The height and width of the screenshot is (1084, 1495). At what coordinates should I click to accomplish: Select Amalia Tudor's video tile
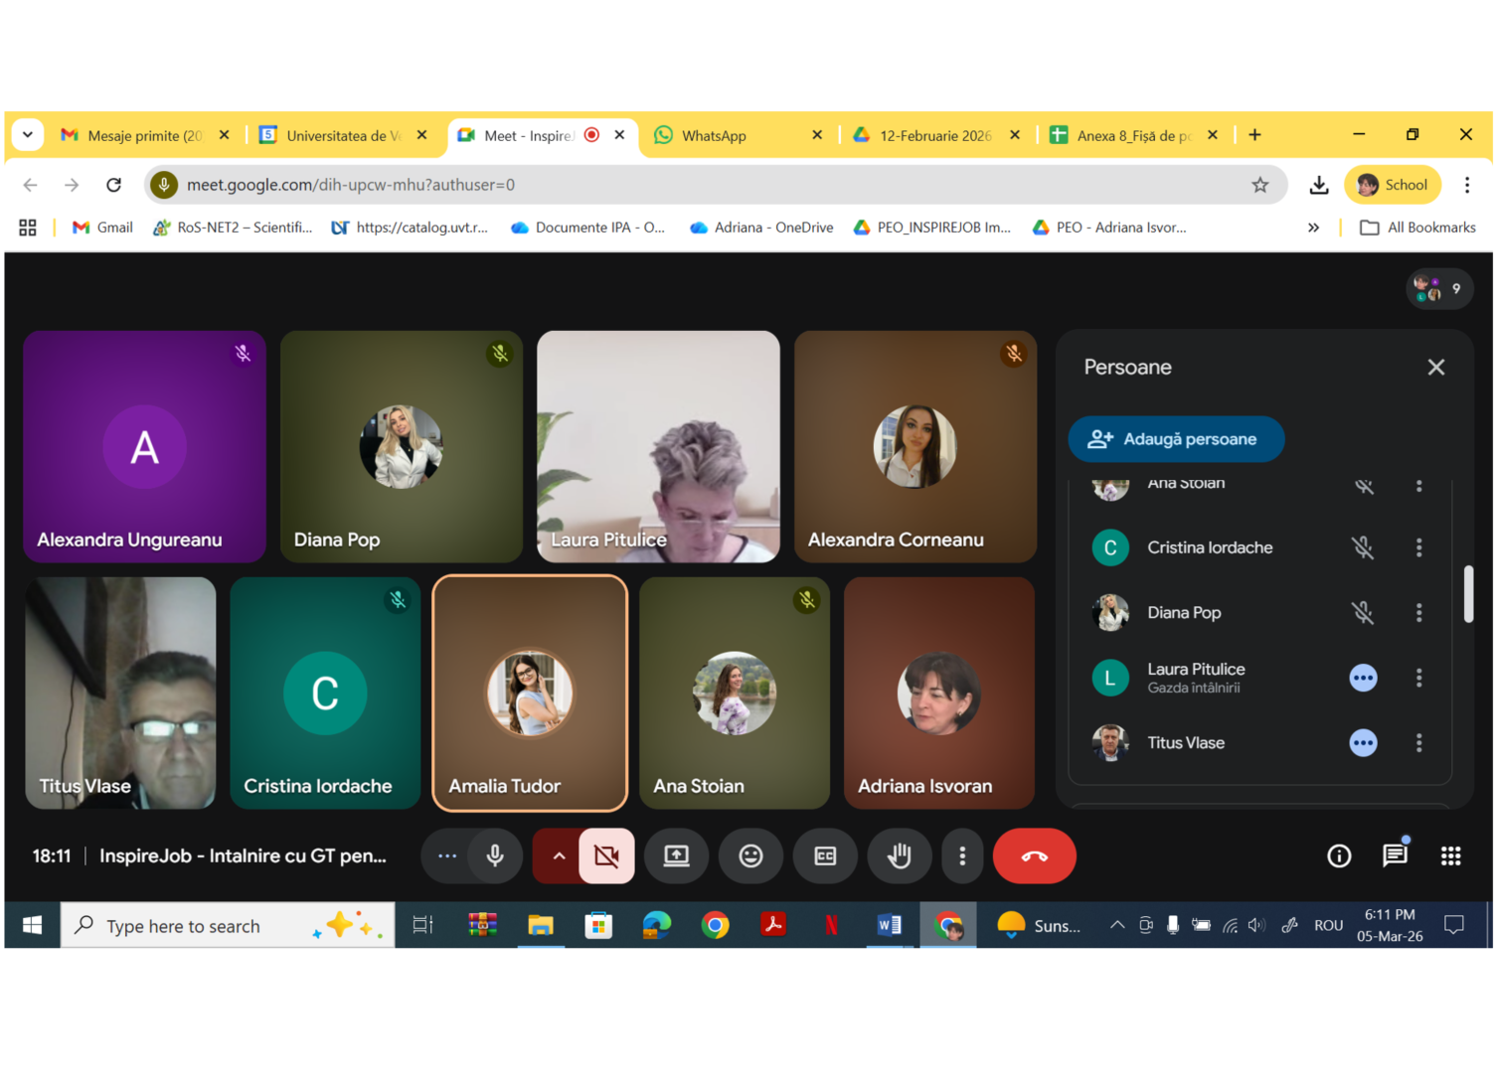coord(530,694)
